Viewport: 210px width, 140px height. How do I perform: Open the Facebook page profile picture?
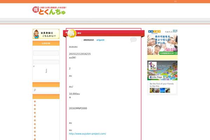click(153, 66)
